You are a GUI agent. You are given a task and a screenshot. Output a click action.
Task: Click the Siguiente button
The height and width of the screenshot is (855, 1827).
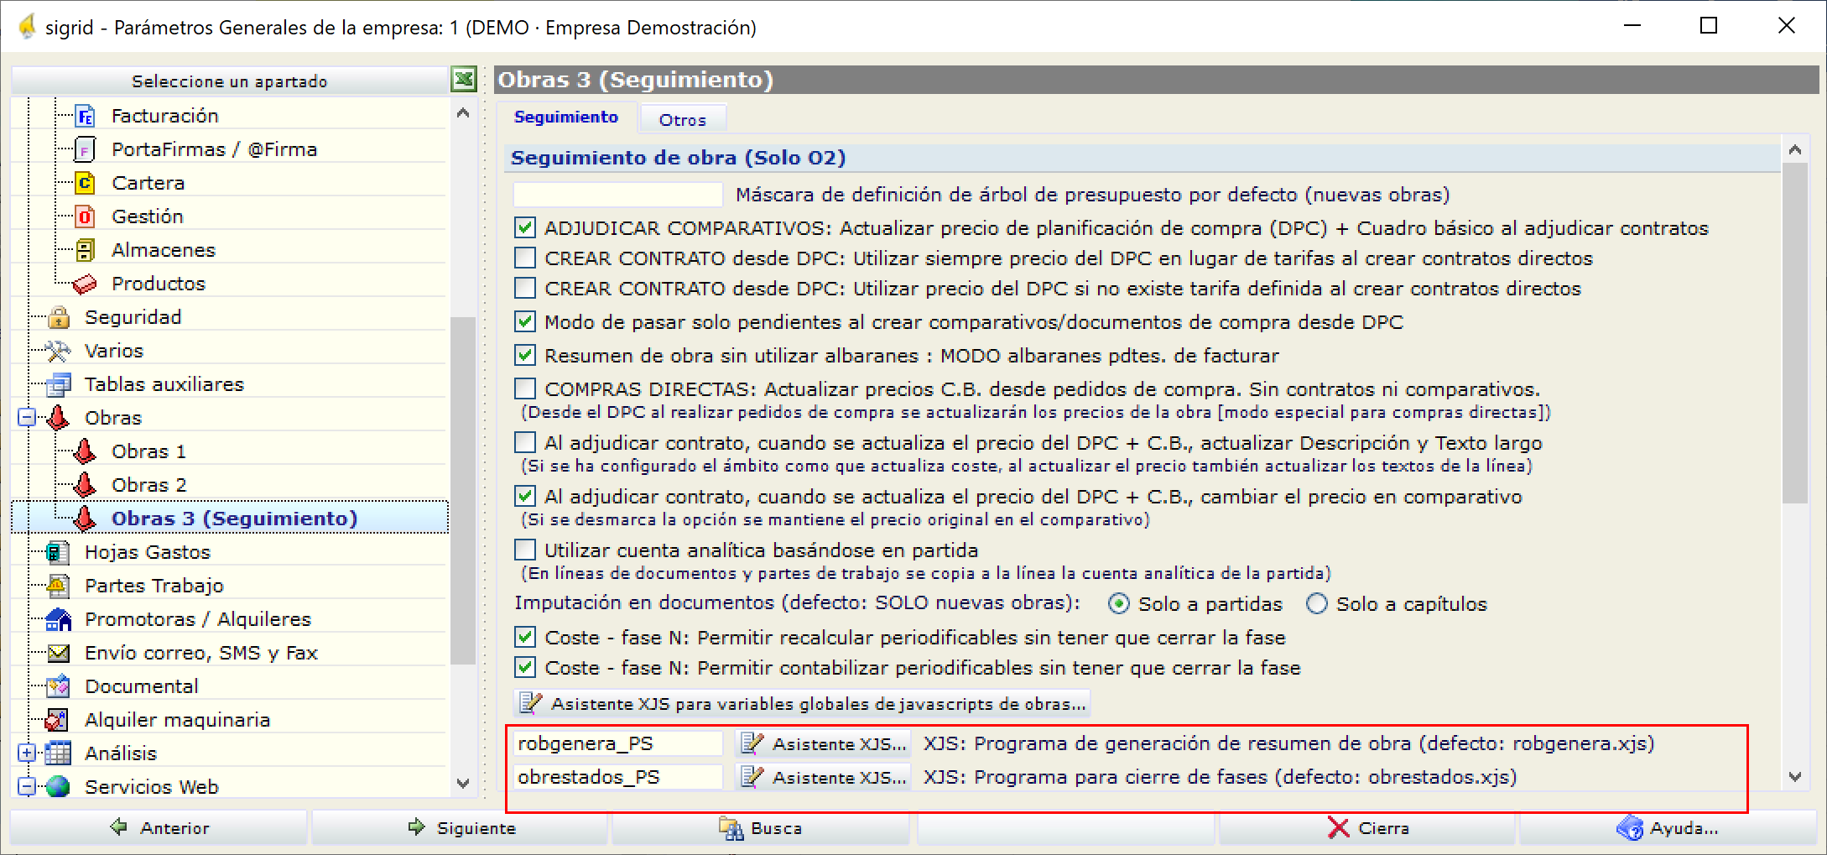[x=459, y=828]
